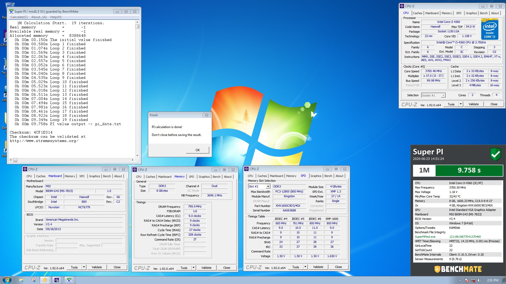
Task: Click the green 9.758 s result in BenchMate
Action: click(x=469, y=170)
